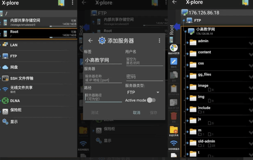
Task: Click 保存 save button
Action: [x=153, y=113]
